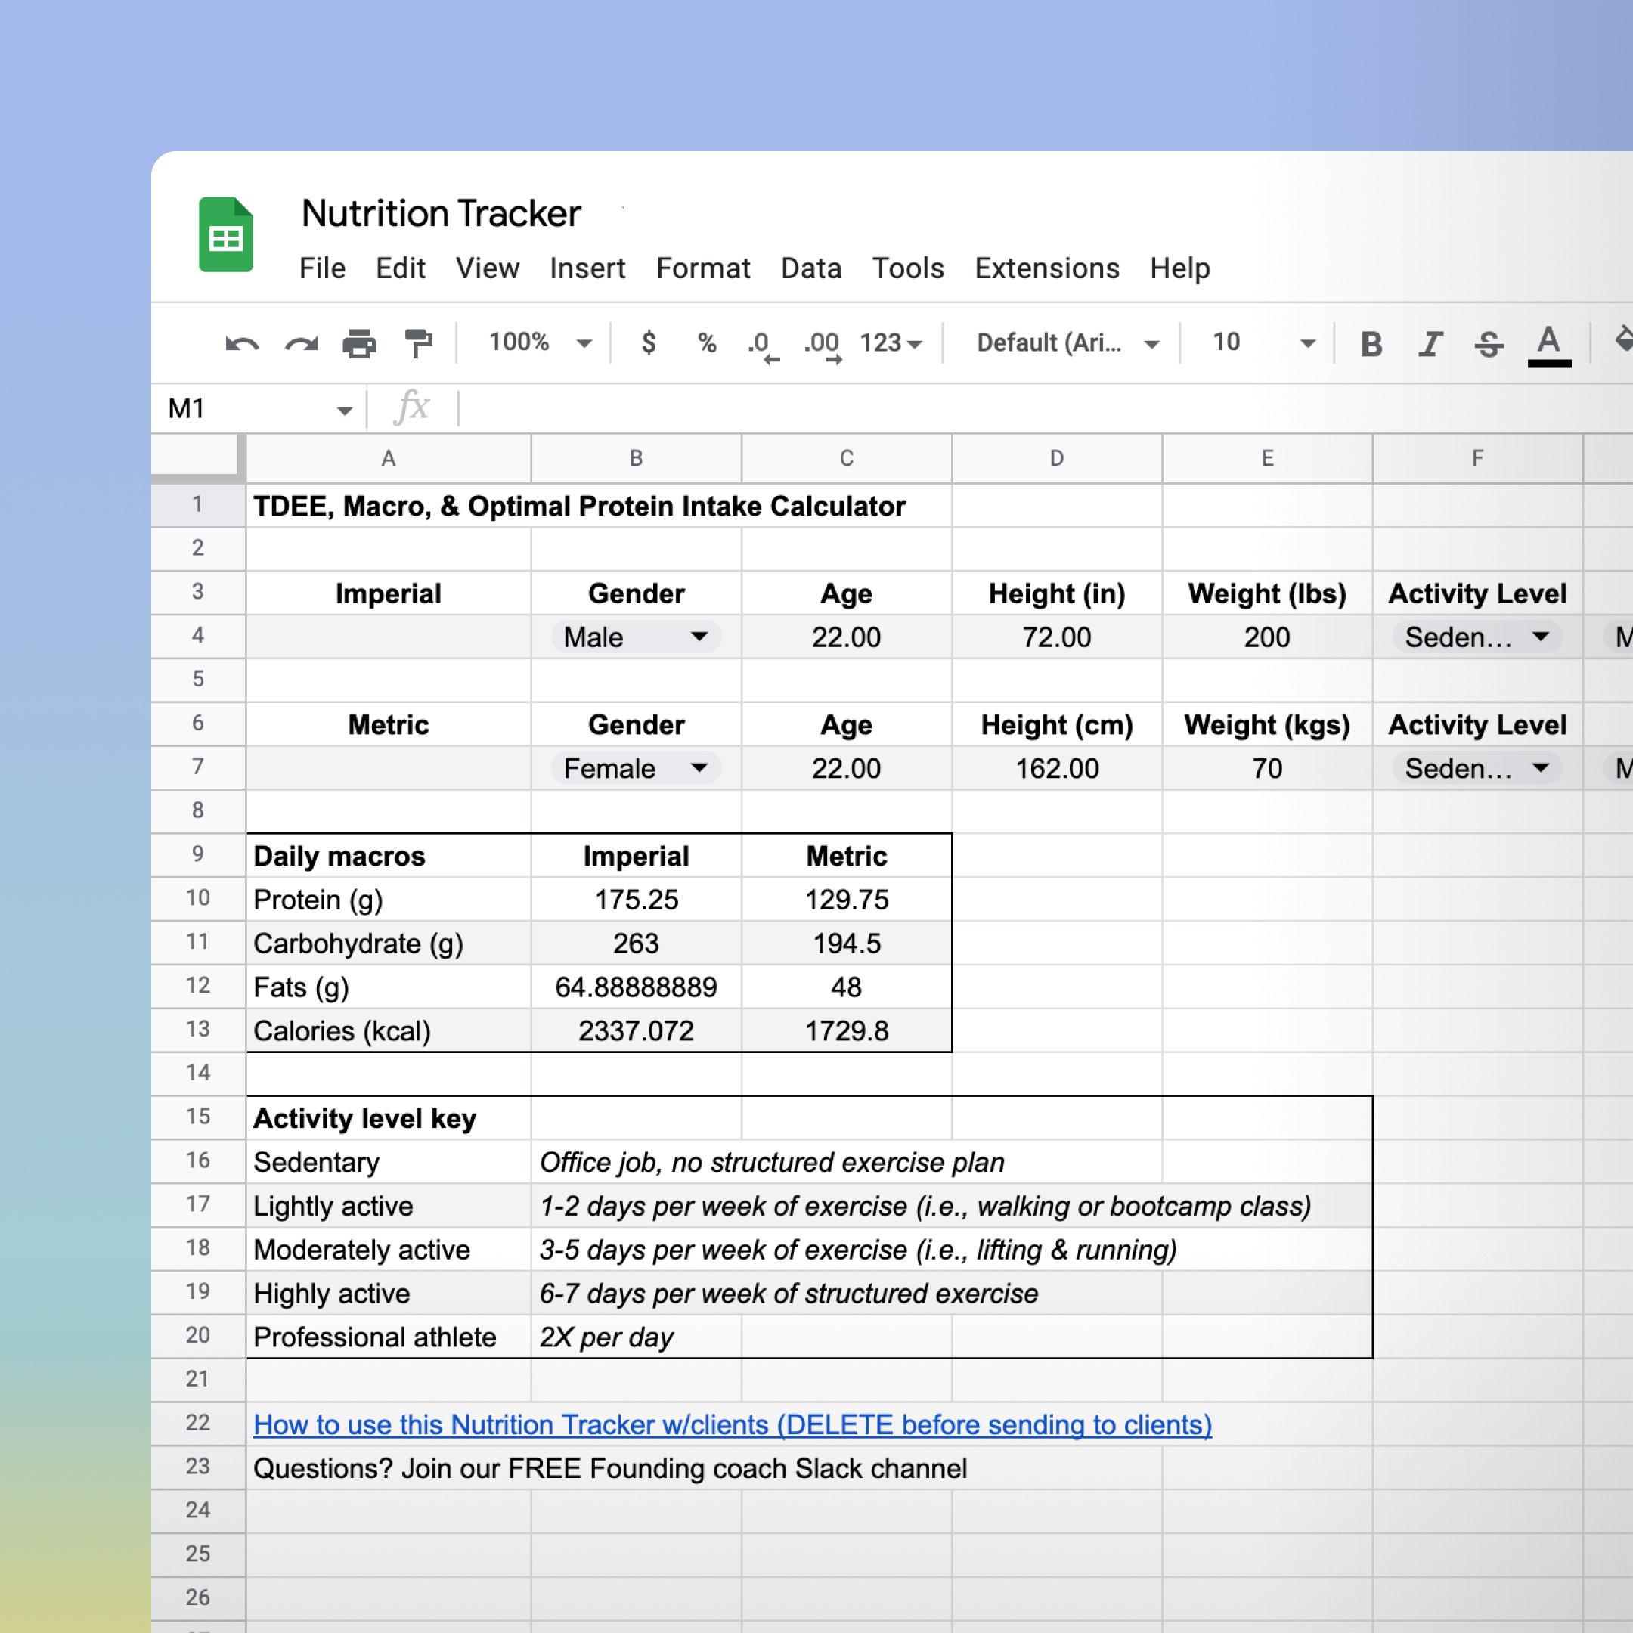The image size is (1633, 1633).
Task: Click the Google Sheets home logo
Action: click(226, 234)
